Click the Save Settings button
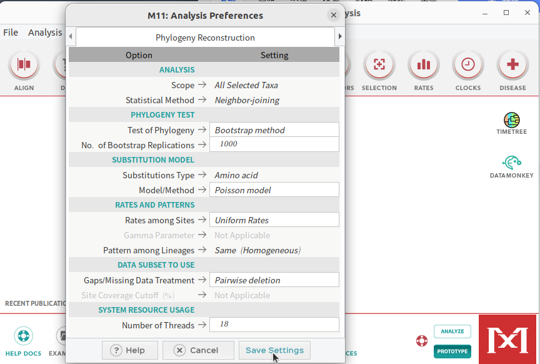Screen dimensions: 540x364 pyautogui.click(x=274, y=350)
